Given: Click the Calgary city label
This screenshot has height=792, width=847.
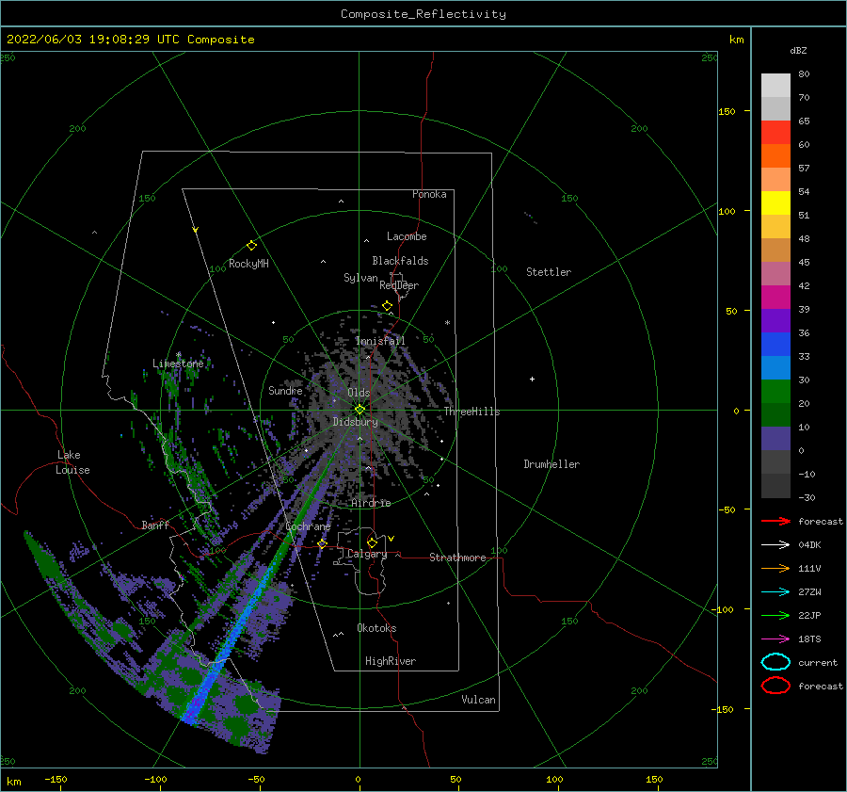Looking at the screenshot, I should coord(367,554).
